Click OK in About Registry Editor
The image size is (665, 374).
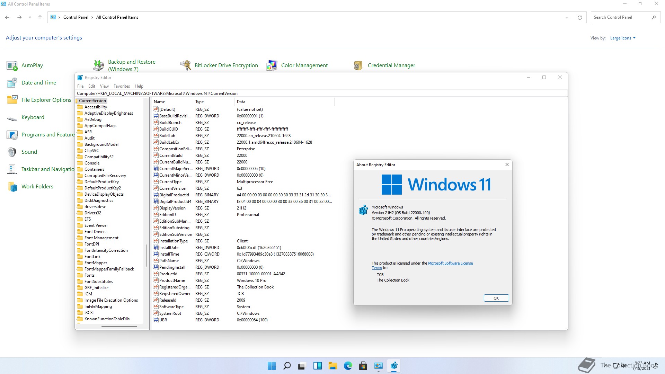coord(496,298)
